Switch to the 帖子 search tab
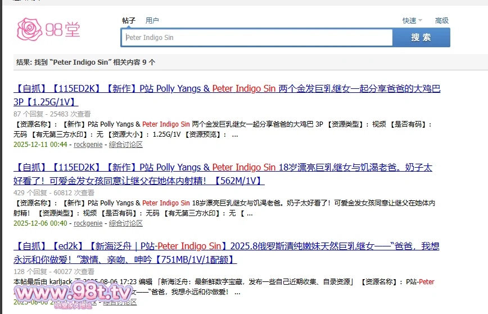The image size is (488, 314). [x=129, y=21]
